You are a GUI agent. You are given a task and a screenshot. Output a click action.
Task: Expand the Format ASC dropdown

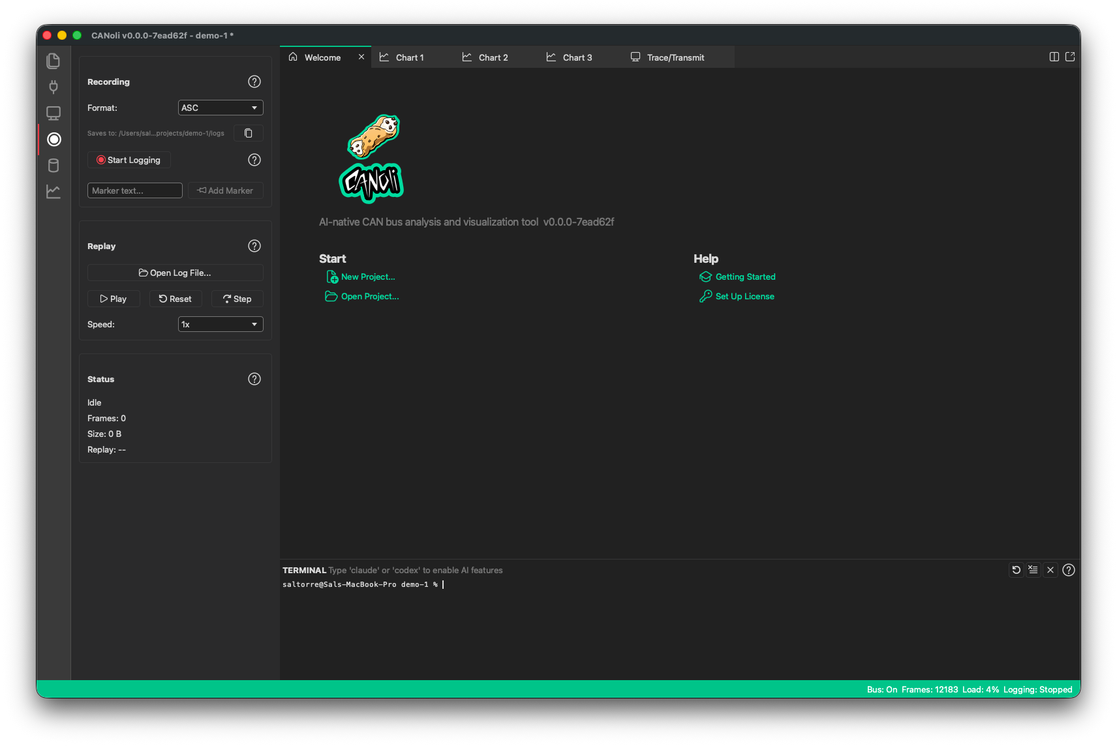pos(221,108)
